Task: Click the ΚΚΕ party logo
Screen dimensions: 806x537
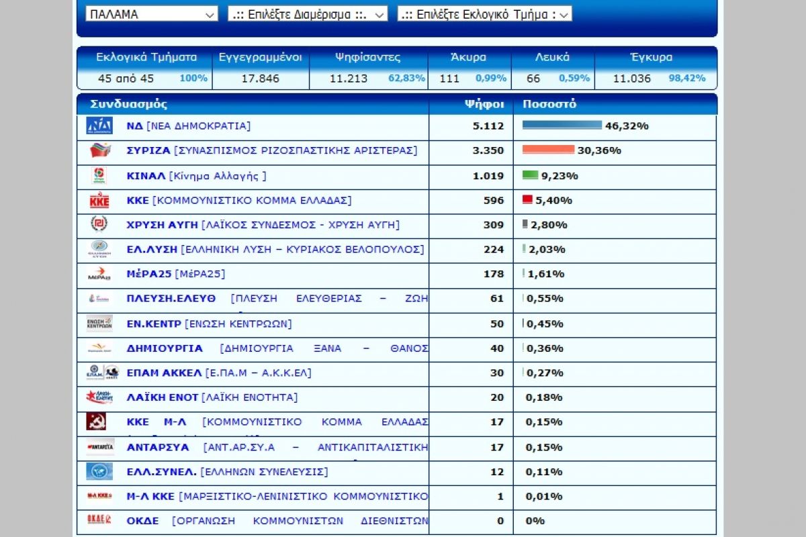Action: [99, 200]
